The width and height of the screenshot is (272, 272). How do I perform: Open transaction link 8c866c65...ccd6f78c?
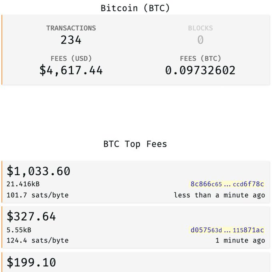pyautogui.click(x=227, y=184)
